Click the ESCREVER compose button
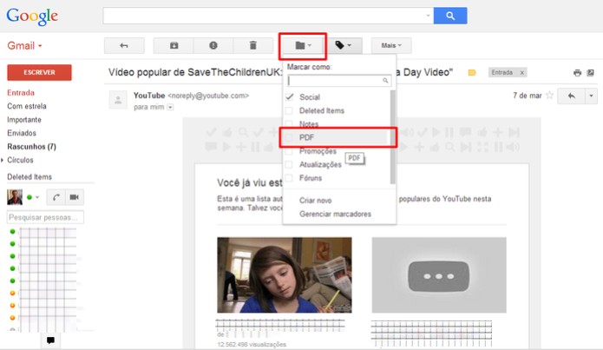The image size is (603, 350). 39,72
